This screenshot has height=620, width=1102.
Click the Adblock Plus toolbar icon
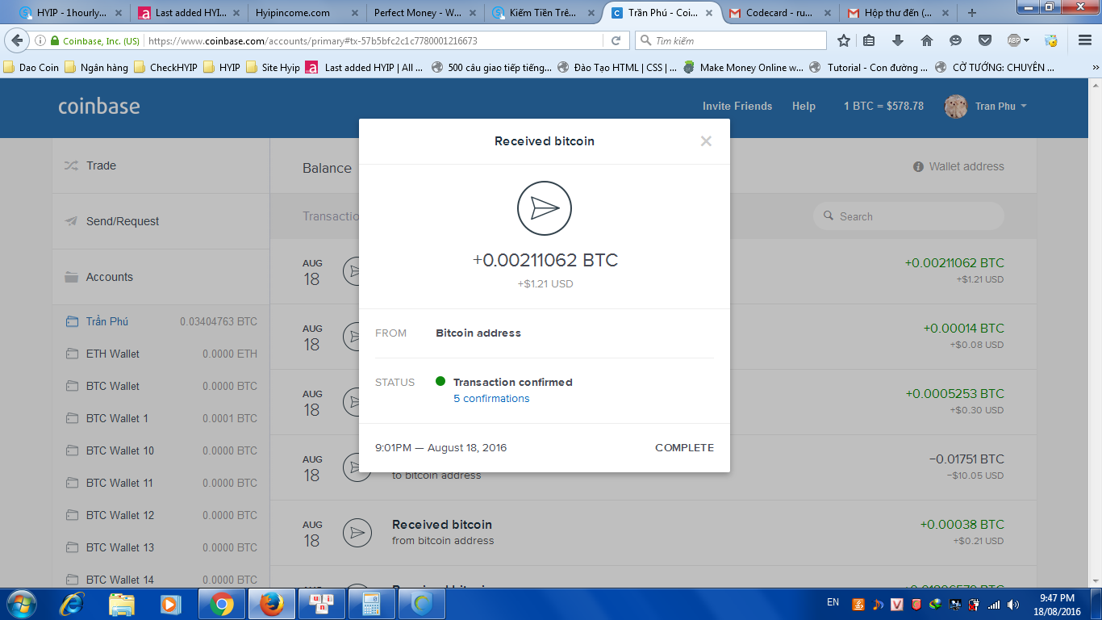pyautogui.click(x=1014, y=40)
